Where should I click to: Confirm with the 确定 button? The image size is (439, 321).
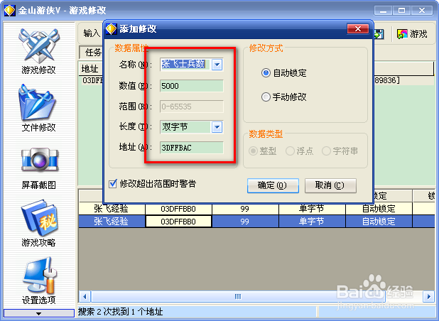tap(273, 185)
